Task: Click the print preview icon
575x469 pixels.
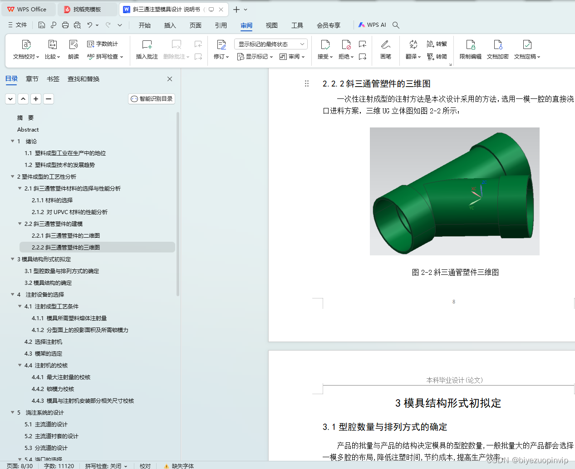Action: coord(77,25)
